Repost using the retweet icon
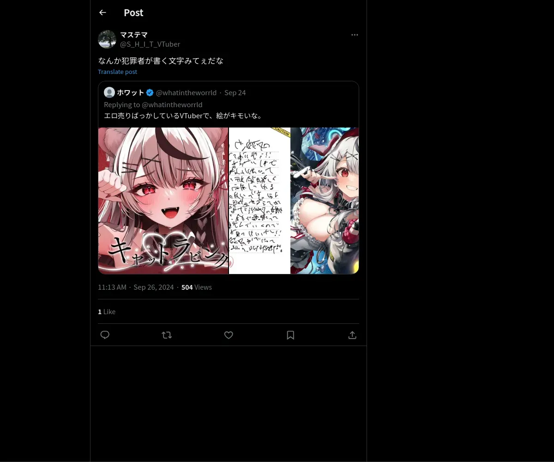This screenshot has height=462, width=554. (x=167, y=335)
